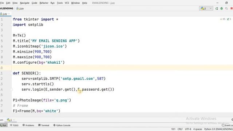
Task: Open the Run tool window tab
Action: (x=3, y=125)
